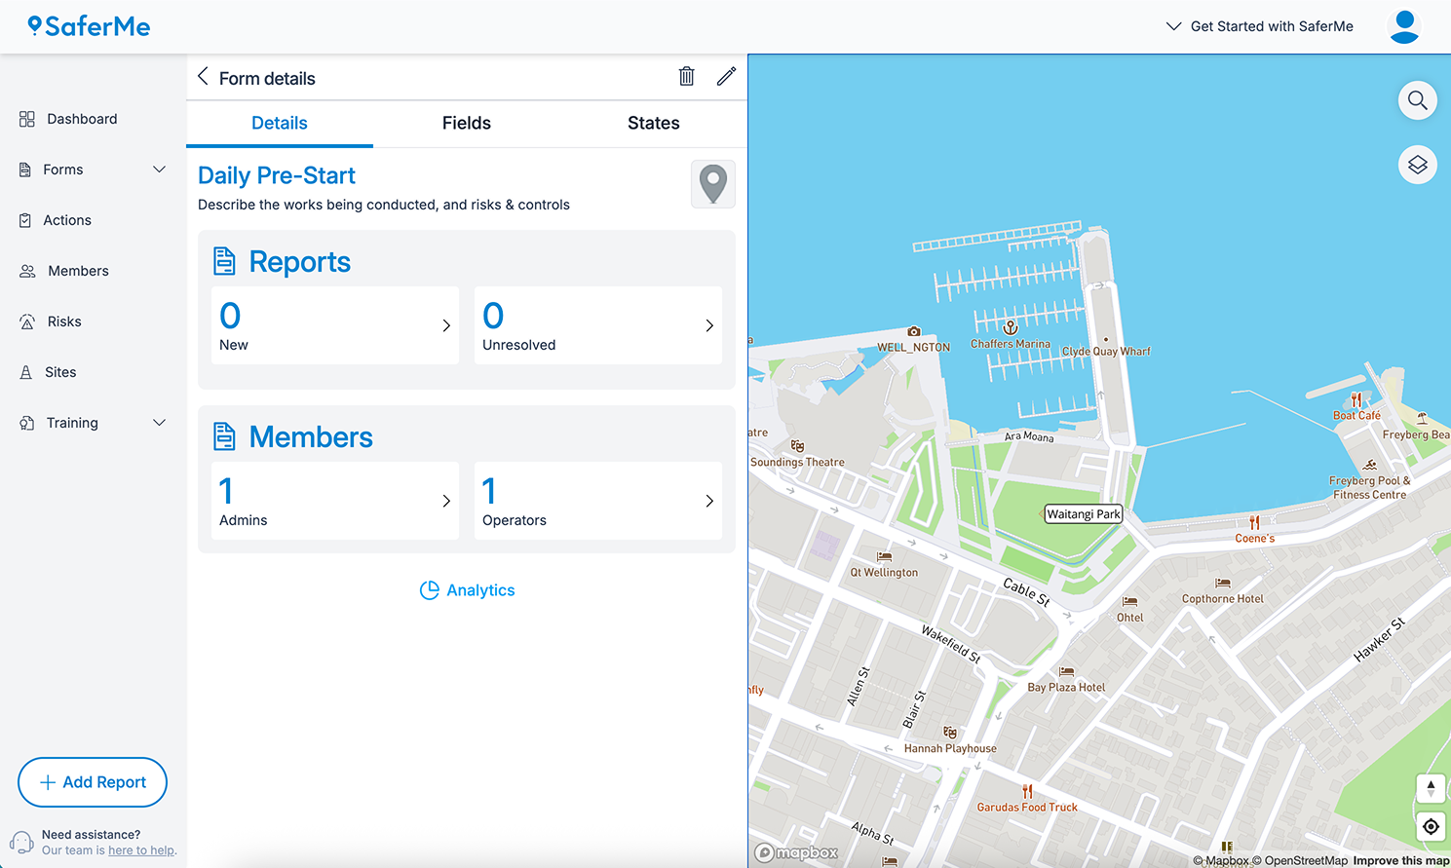Screen dimensions: 1451x868
Task: Open the Analytics link
Action: tap(467, 590)
